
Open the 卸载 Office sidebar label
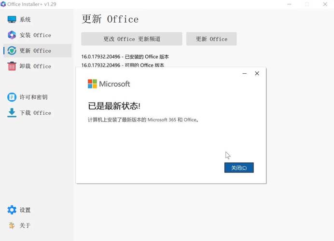click(x=35, y=66)
